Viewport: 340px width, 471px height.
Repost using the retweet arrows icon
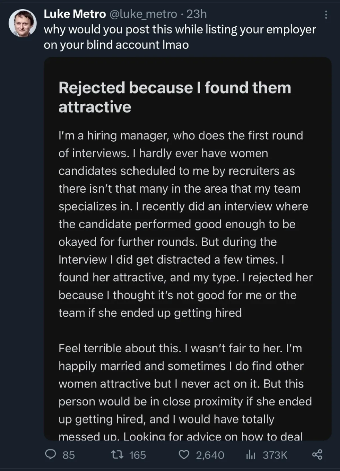[x=117, y=455]
